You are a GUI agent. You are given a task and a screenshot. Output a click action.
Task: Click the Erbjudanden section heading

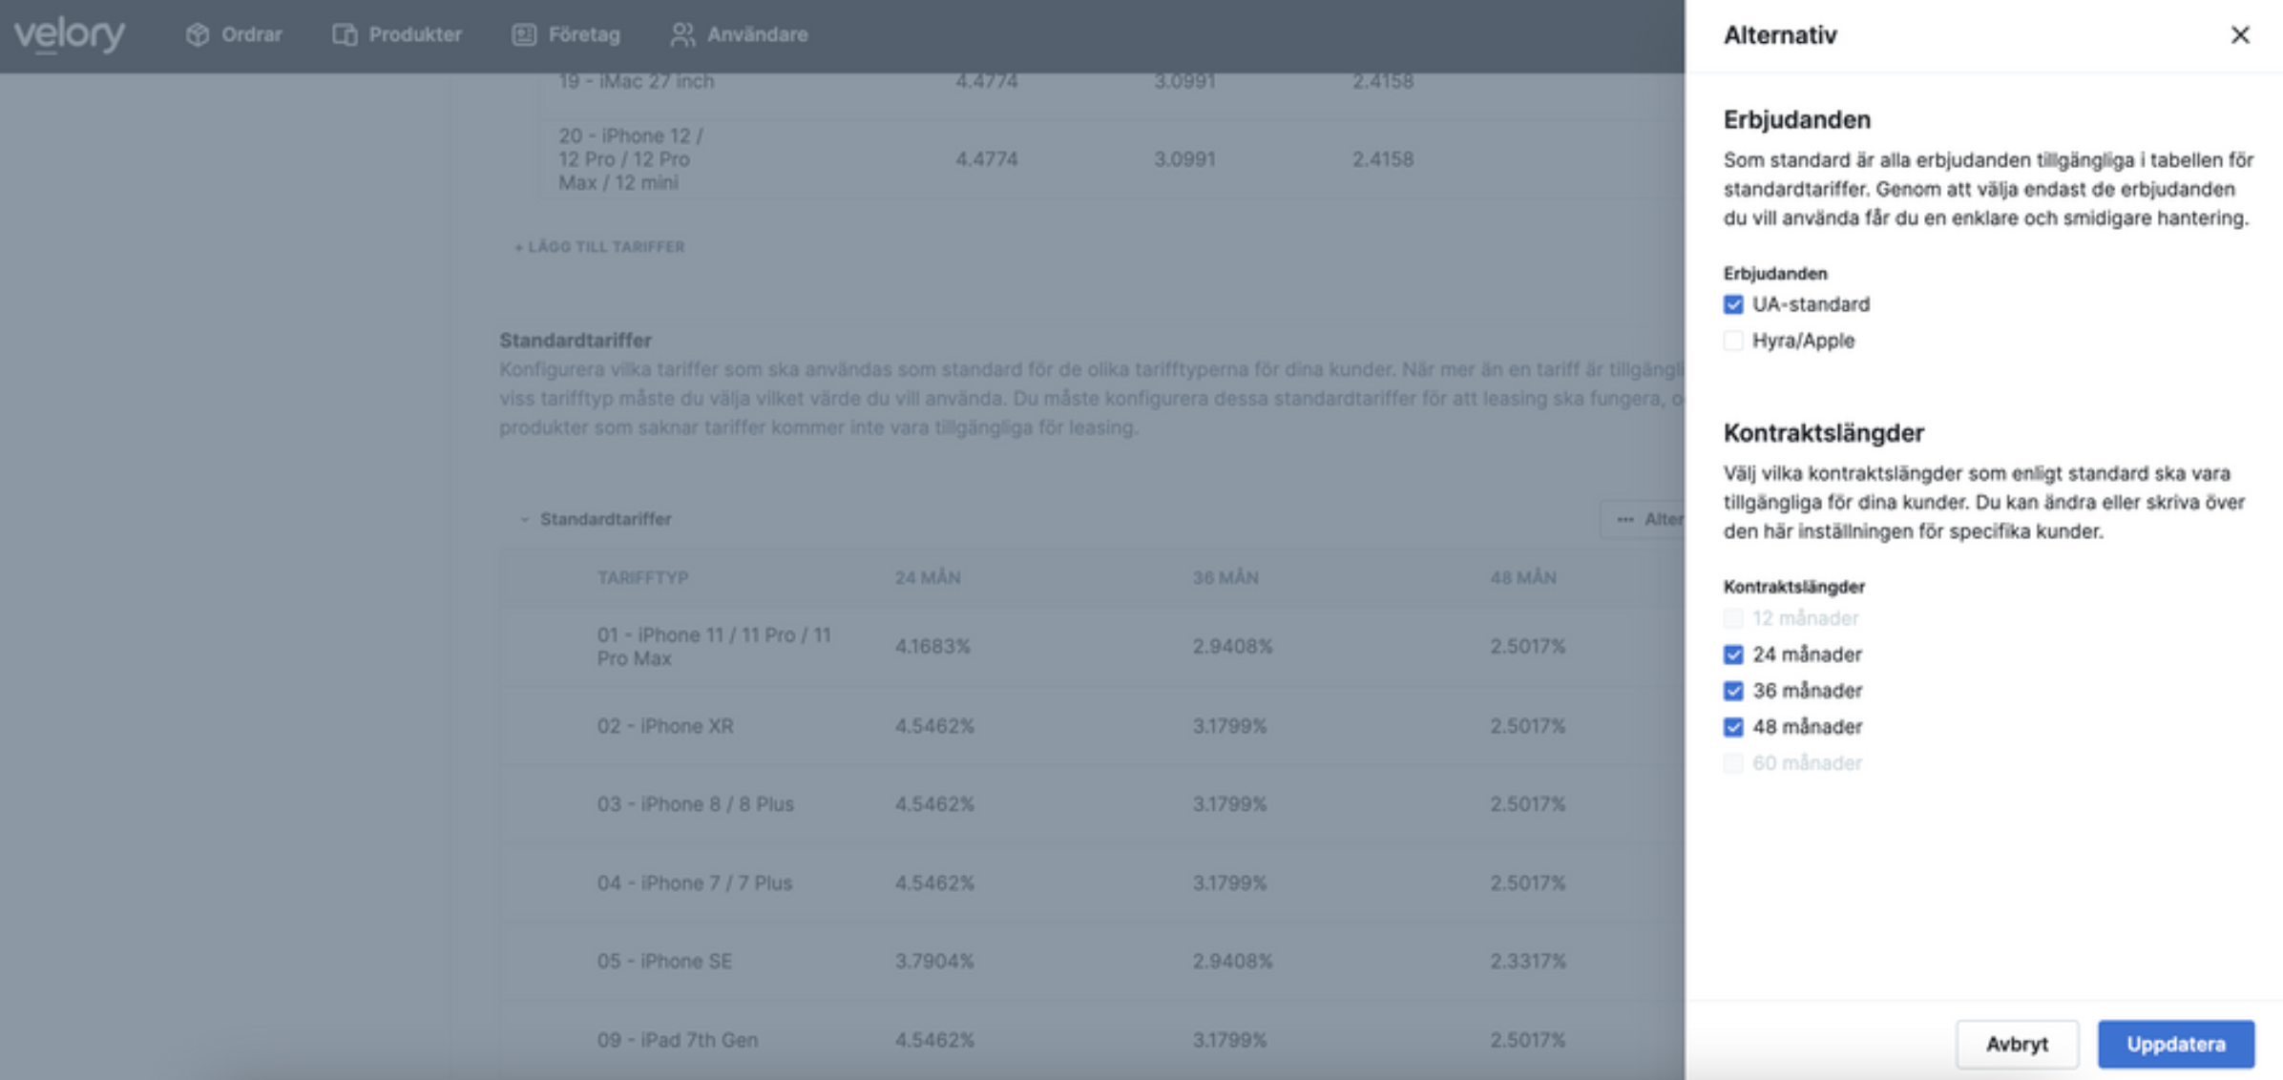click(x=1796, y=120)
